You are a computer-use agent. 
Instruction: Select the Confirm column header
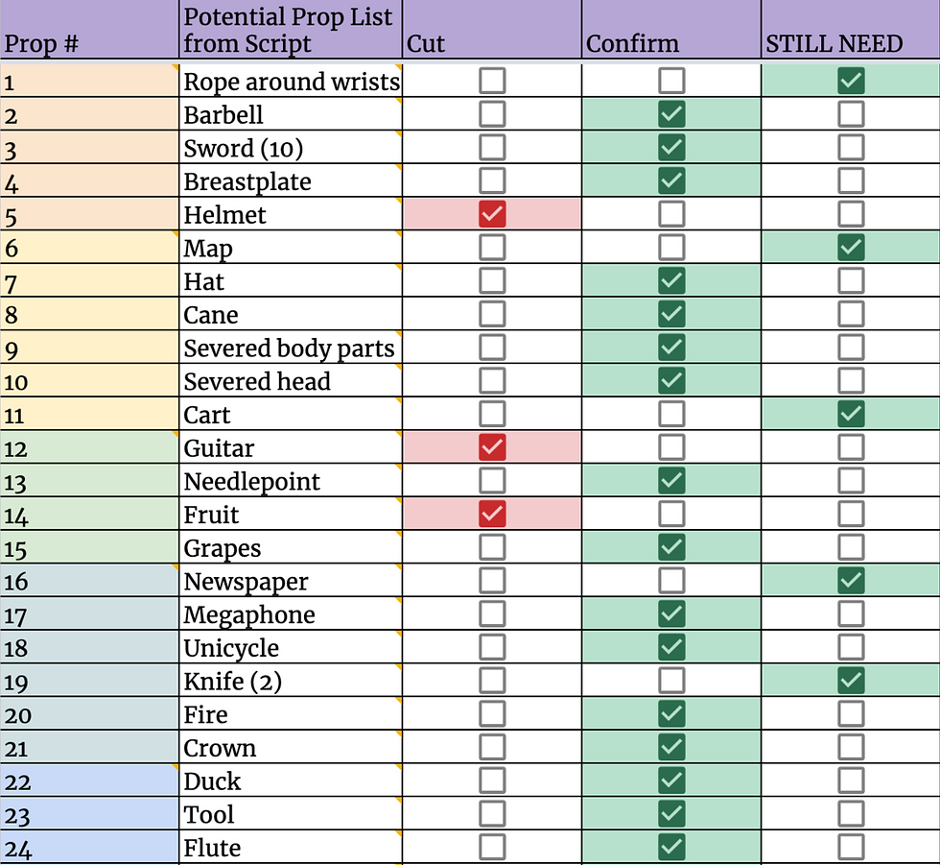[x=671, y=30]
